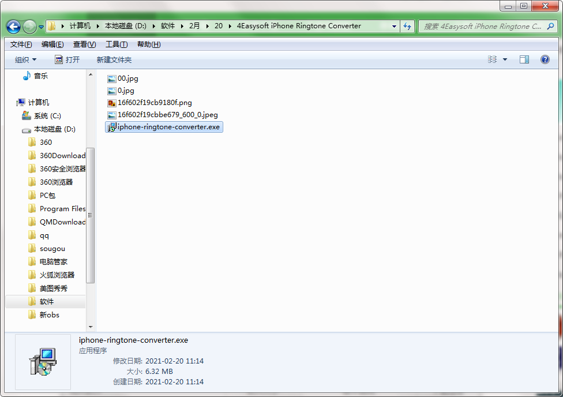Refresh the folder with the refresh icon

click(407, 26)
